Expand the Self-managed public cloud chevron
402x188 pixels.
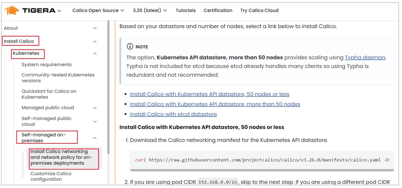tap(95, 122)
